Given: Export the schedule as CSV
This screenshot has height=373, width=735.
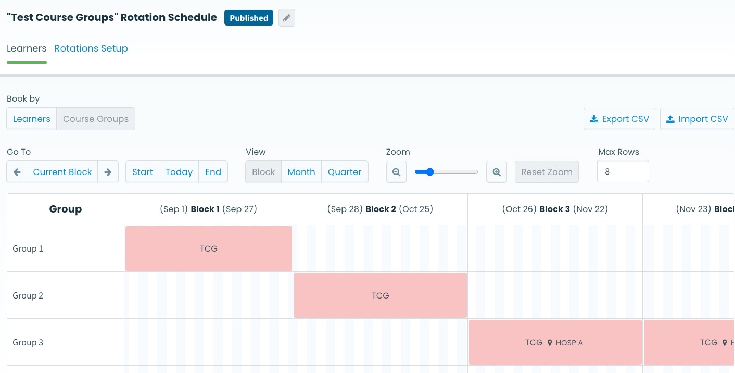Looking at the screenshot, I should click(619, 119).
